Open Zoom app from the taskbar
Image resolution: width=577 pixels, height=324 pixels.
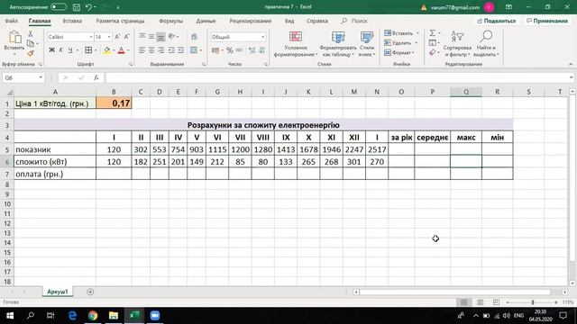coord(154,316)
